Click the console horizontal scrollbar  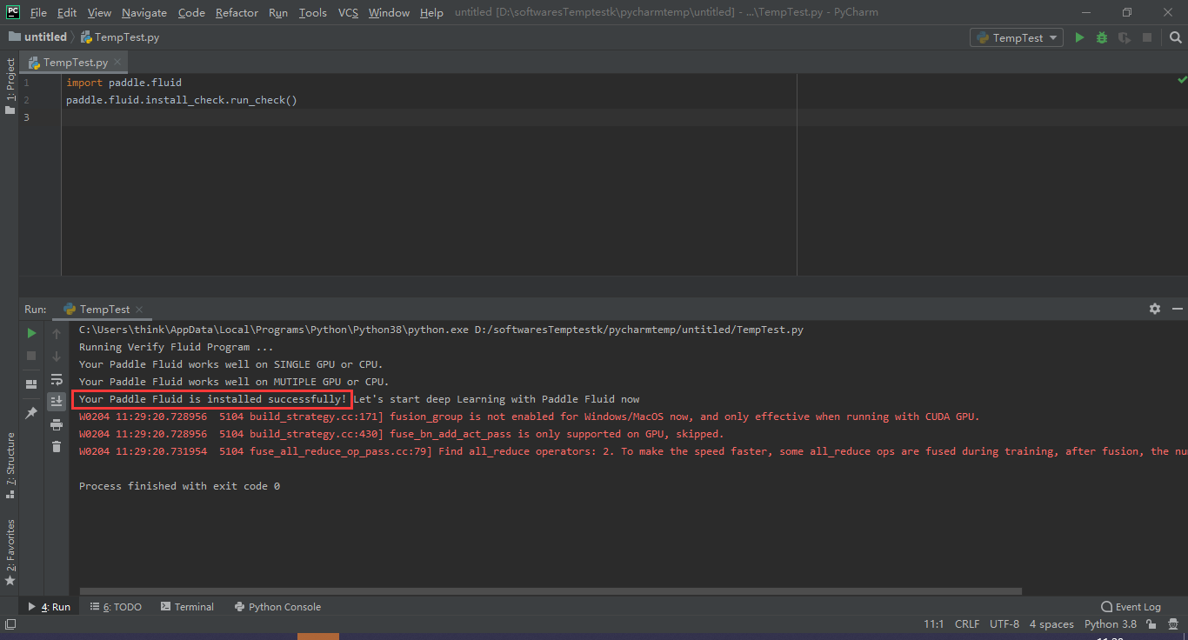click(551, 591)
